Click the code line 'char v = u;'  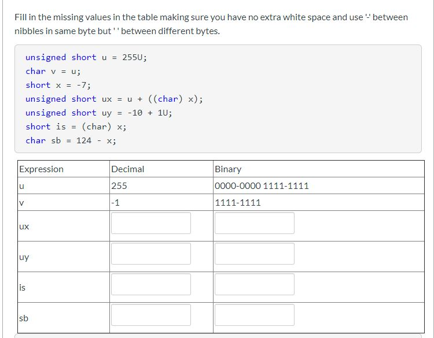tap(53, 71)
